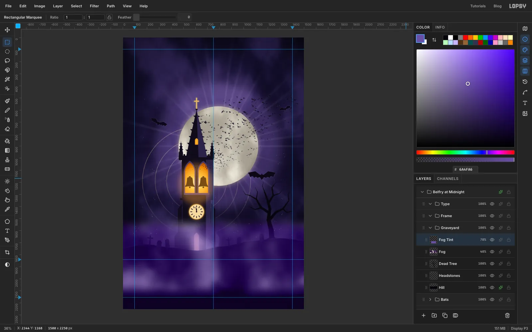This screenshot has height=332, width=532.
Task: Select the Clone Stamp tool
Action: tap(7, 160)
